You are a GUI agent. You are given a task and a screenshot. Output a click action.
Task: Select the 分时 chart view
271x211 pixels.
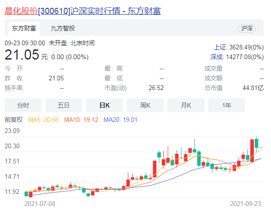(23, 105)
